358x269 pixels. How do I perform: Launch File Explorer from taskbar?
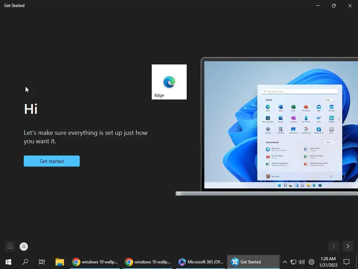pos(60,262)
